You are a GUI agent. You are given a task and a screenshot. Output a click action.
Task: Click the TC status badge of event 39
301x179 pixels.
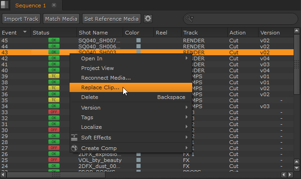[x=54, y=76]
